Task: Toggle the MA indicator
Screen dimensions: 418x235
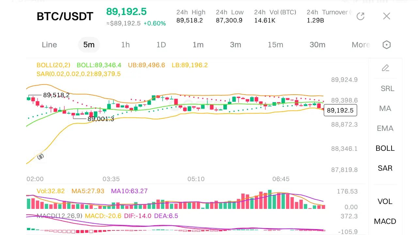Action: [x=385, y=108]
